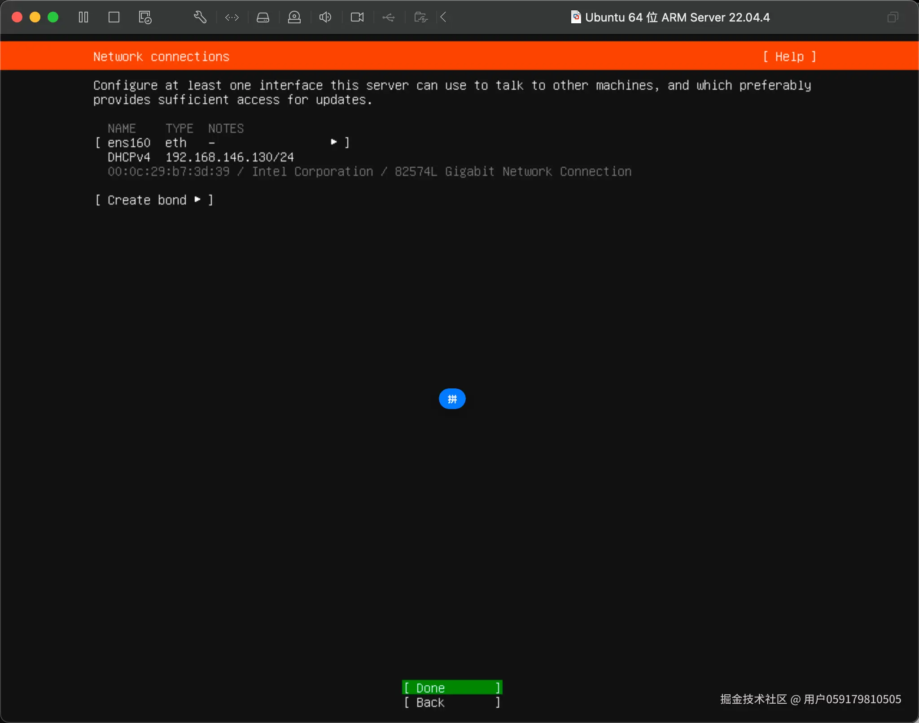
Task: Click the window tiling icon at top right
Action: (x=893, y=17)
